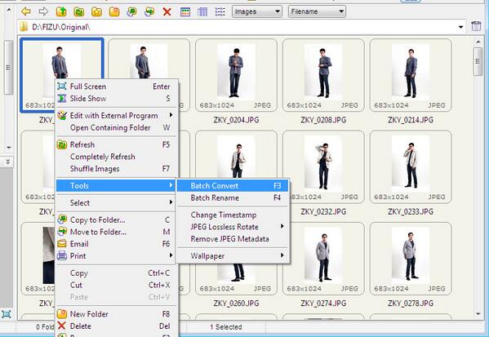489x337 pixels.
Task: Select Batch Rename in Tools submenu
Action: 233,197
